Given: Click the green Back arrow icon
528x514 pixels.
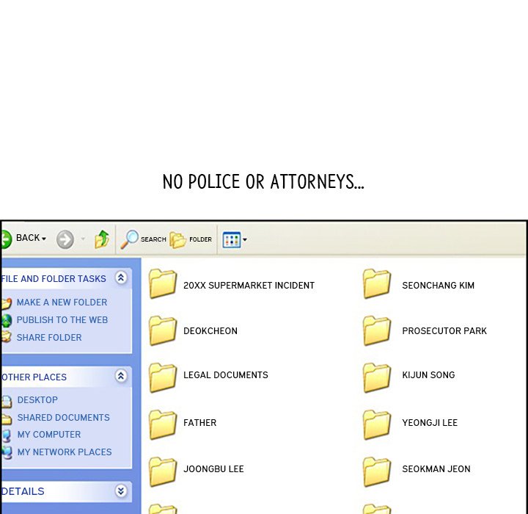Looking at the screenshot, I should click(6, 239).
